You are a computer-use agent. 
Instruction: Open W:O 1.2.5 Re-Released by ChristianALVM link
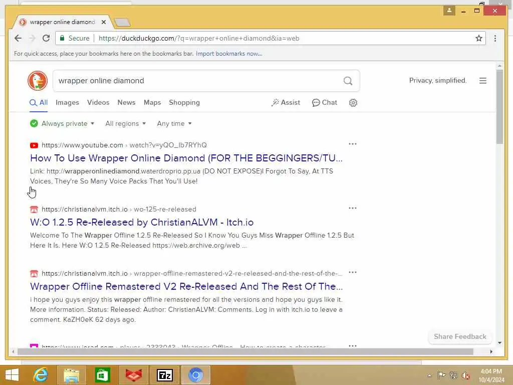click(142, 222)
